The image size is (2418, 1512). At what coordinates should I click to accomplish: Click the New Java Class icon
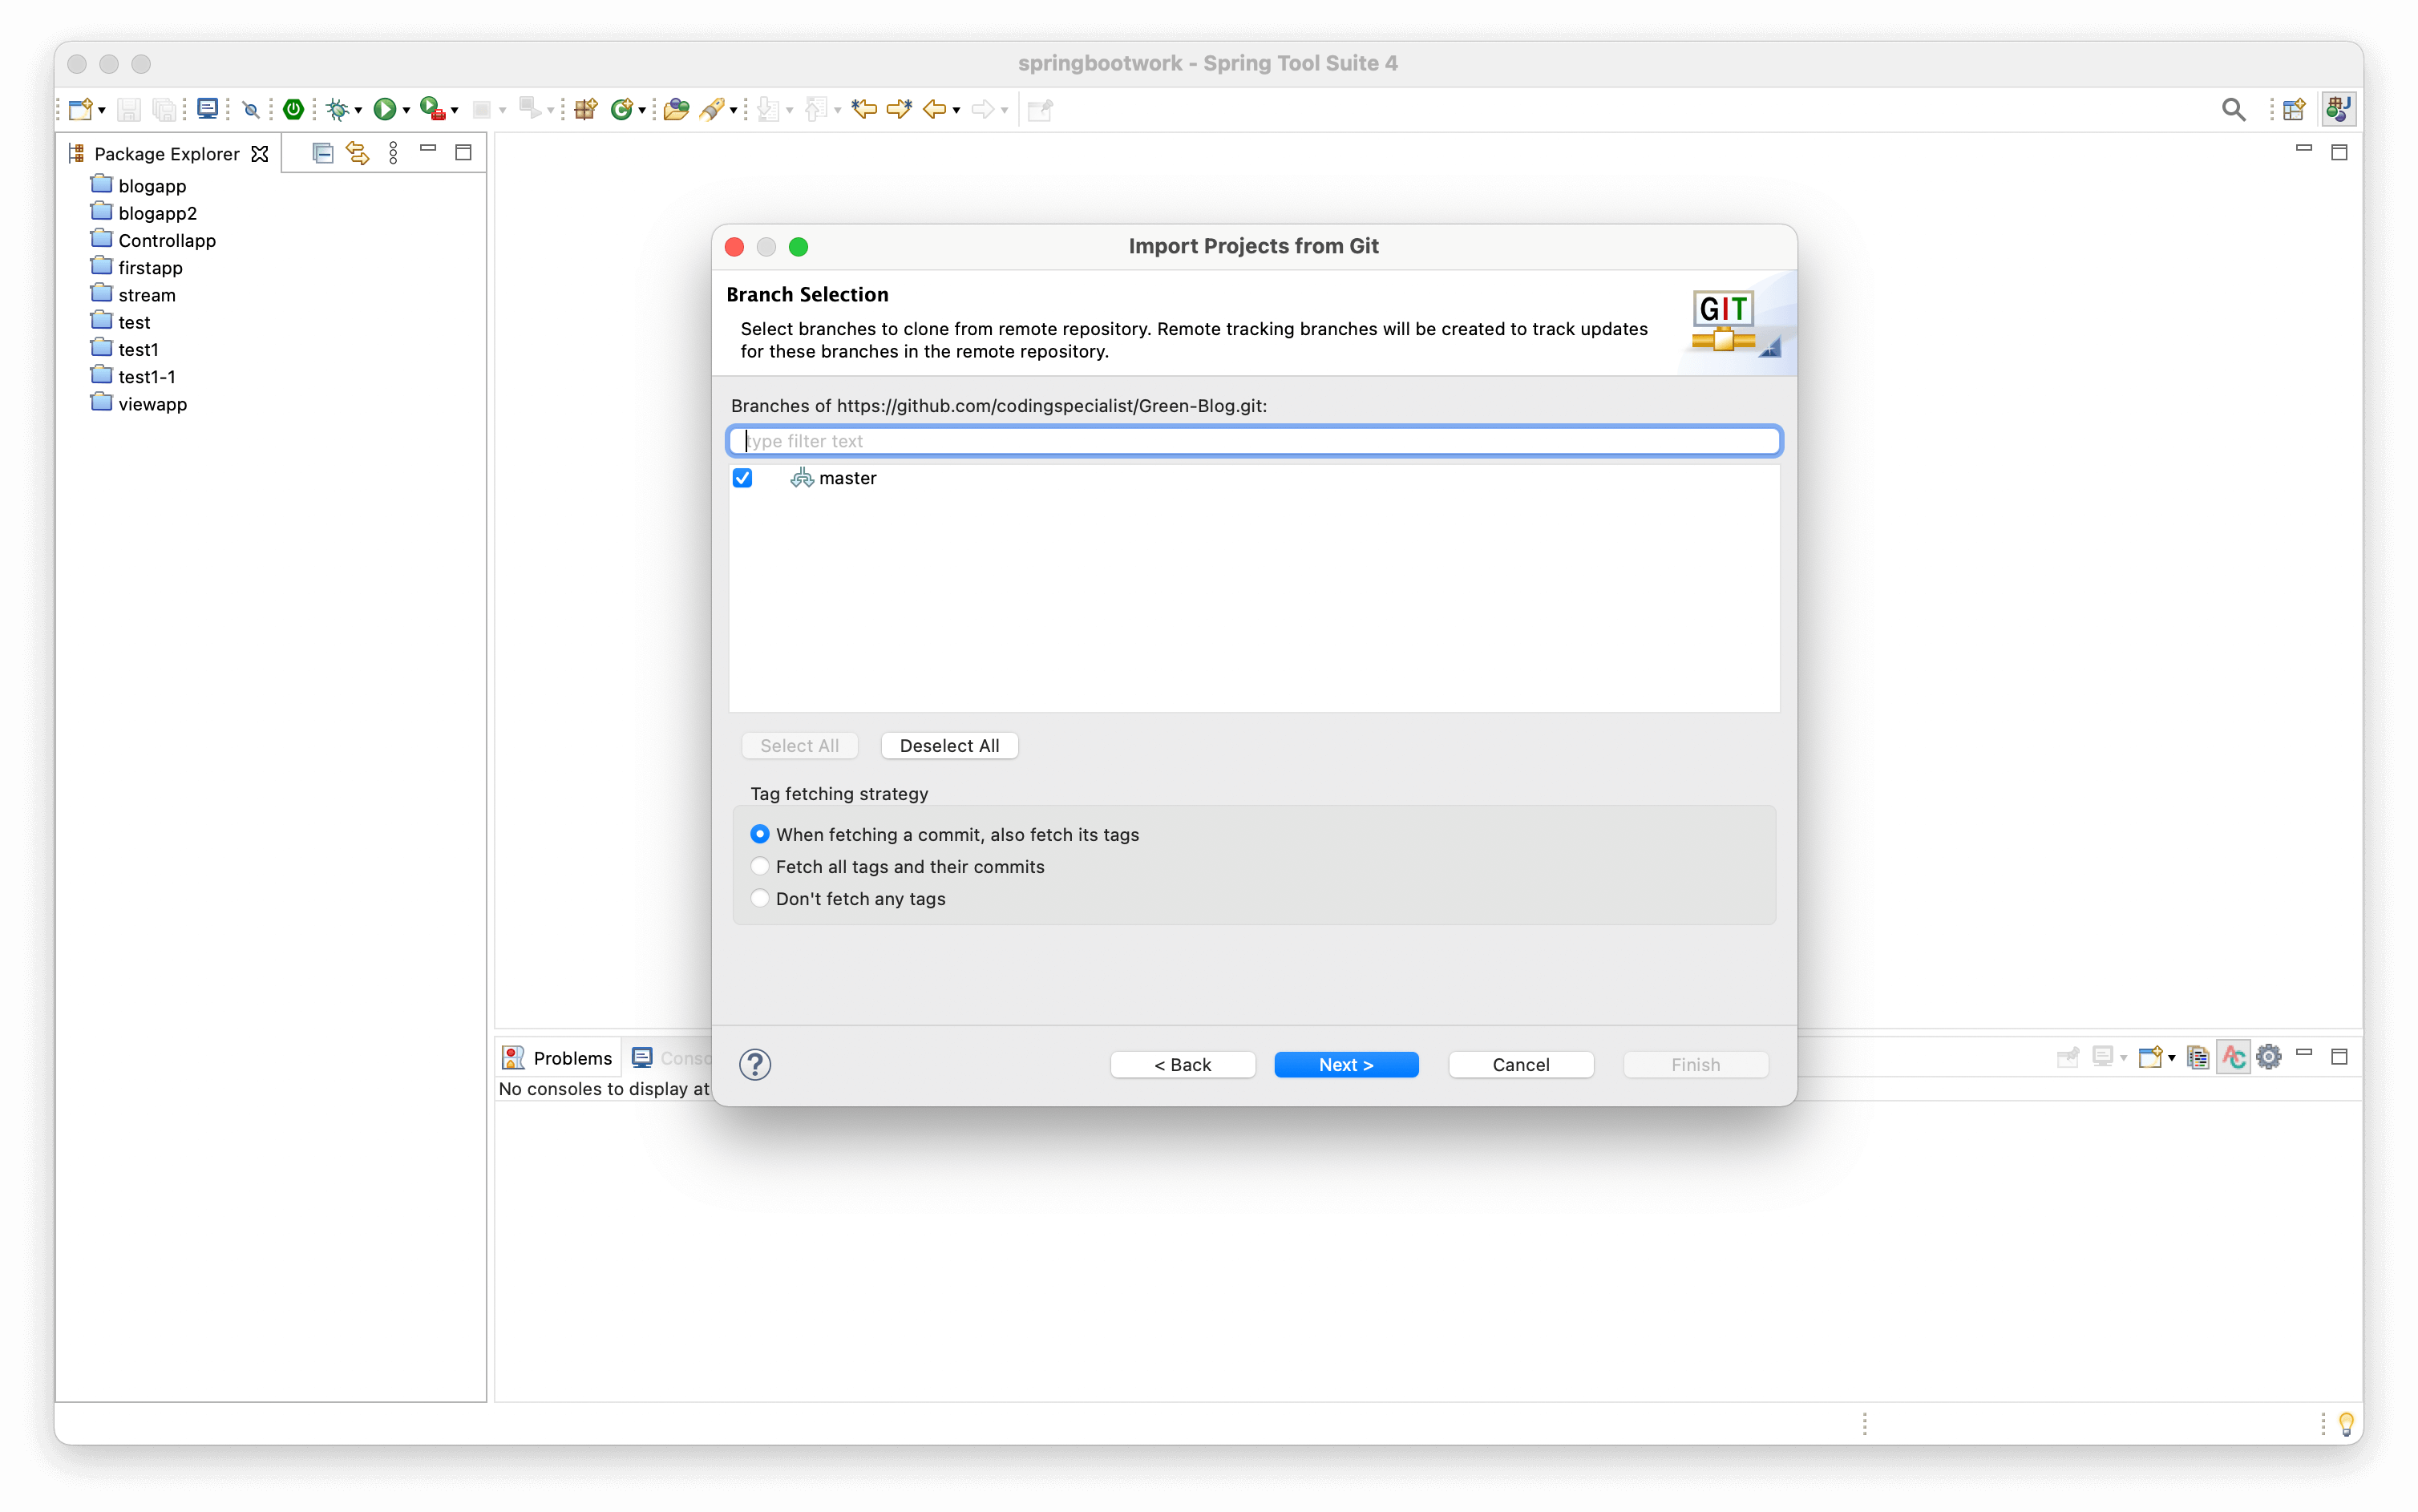click(622, 109)
